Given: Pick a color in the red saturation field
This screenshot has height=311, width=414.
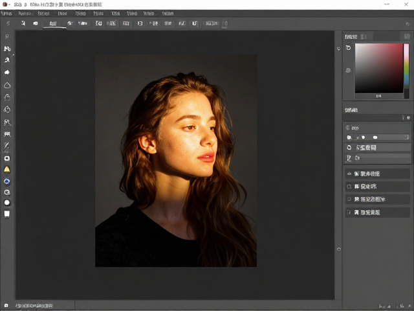Looking at the screenshot, I should tap(379, 68).
